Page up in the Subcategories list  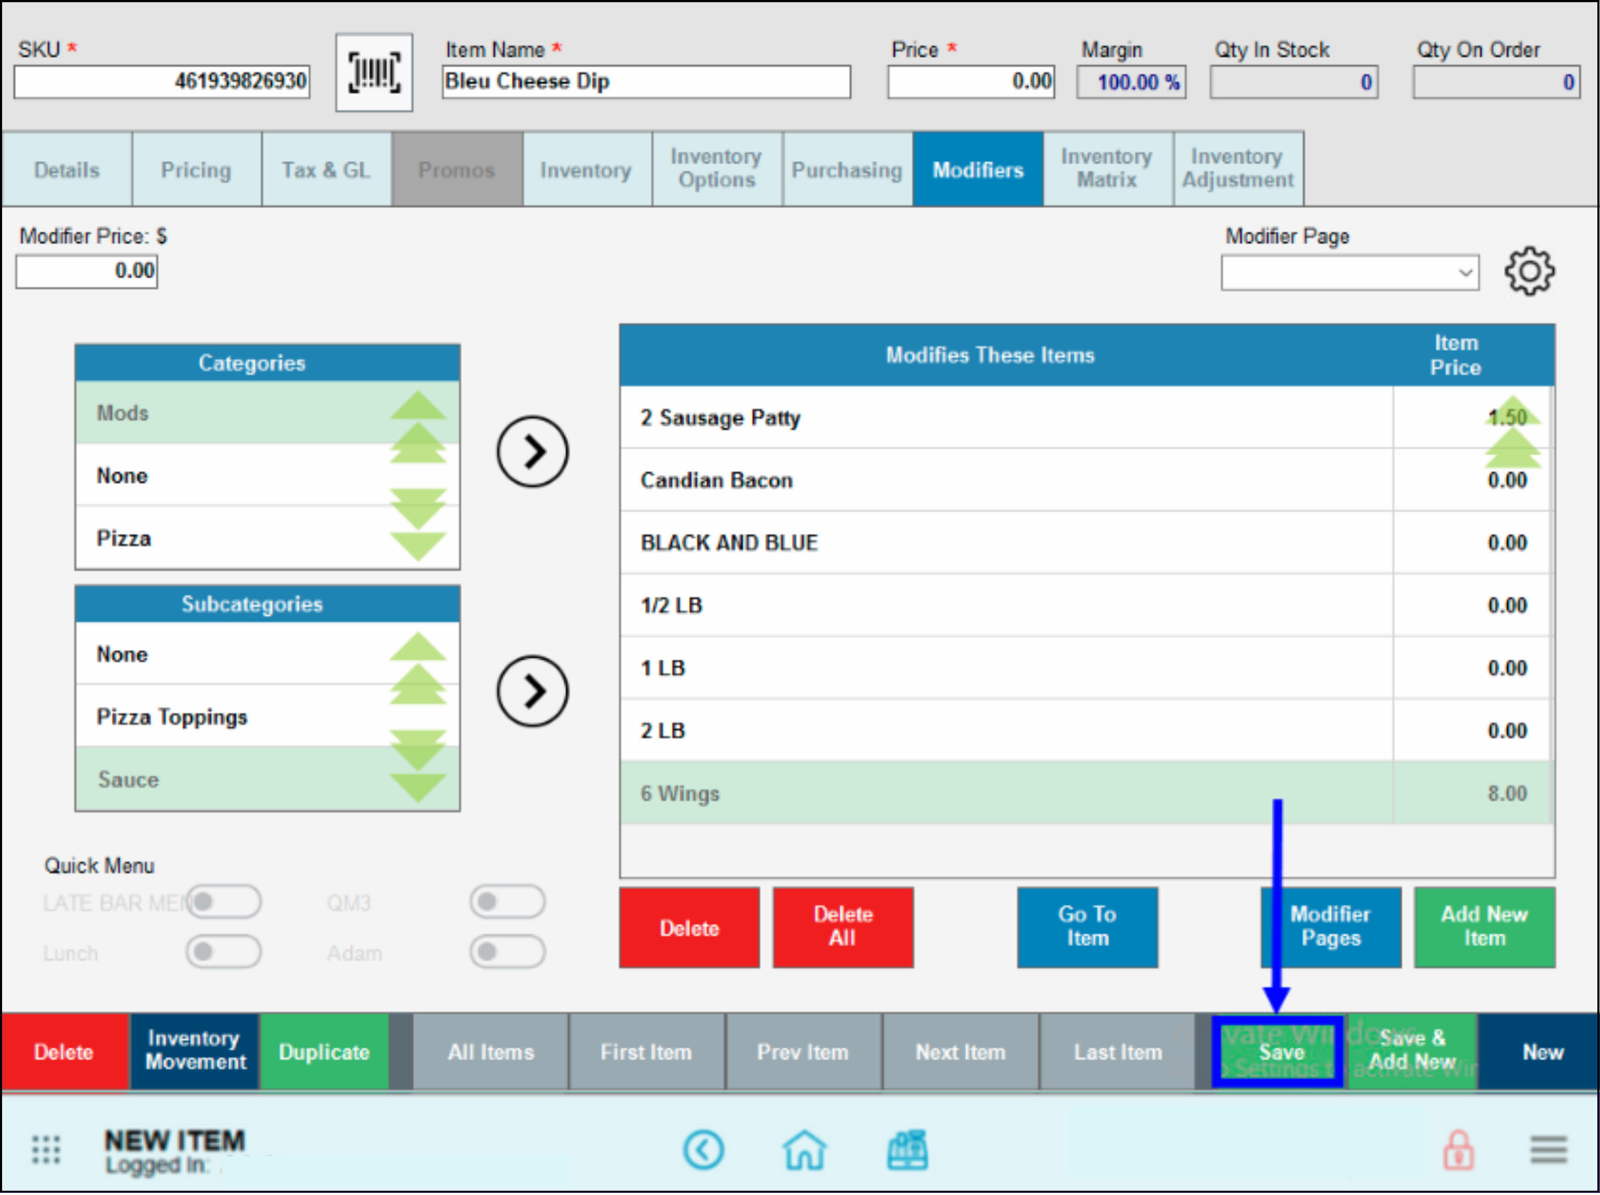pos(418,683)
